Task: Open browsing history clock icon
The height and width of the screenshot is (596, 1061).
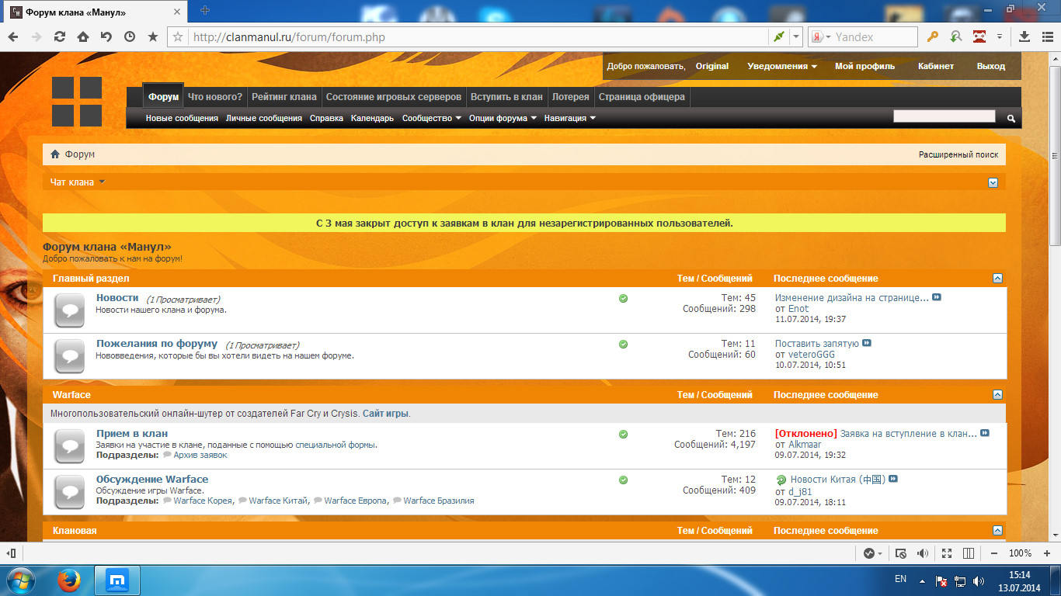Action: pos(130,36)
